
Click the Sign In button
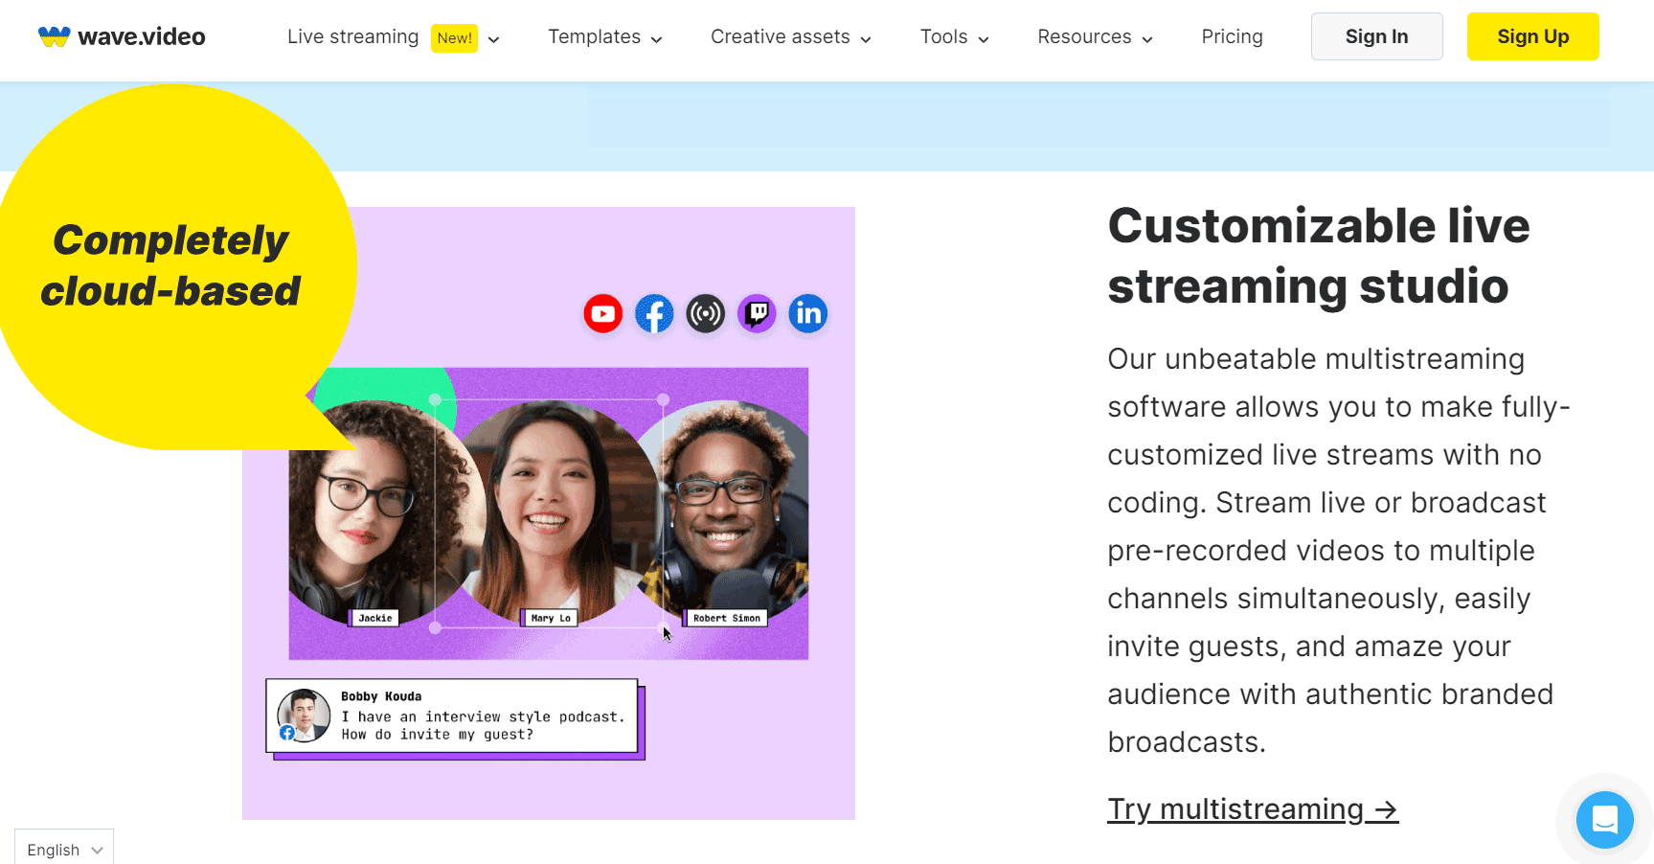1376,36
